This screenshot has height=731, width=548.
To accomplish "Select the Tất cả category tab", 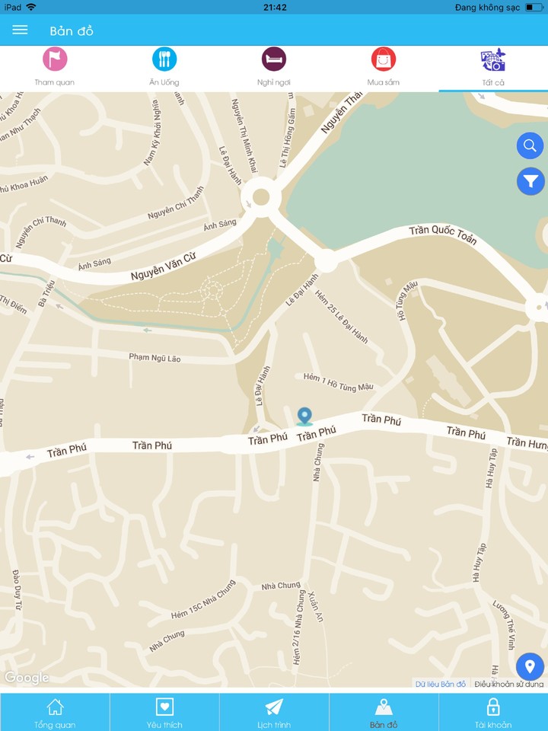I will (493, 67).
